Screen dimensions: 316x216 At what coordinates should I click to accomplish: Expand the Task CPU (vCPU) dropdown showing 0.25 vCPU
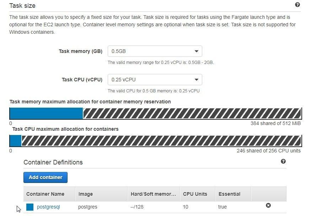[x=155, y=80]
